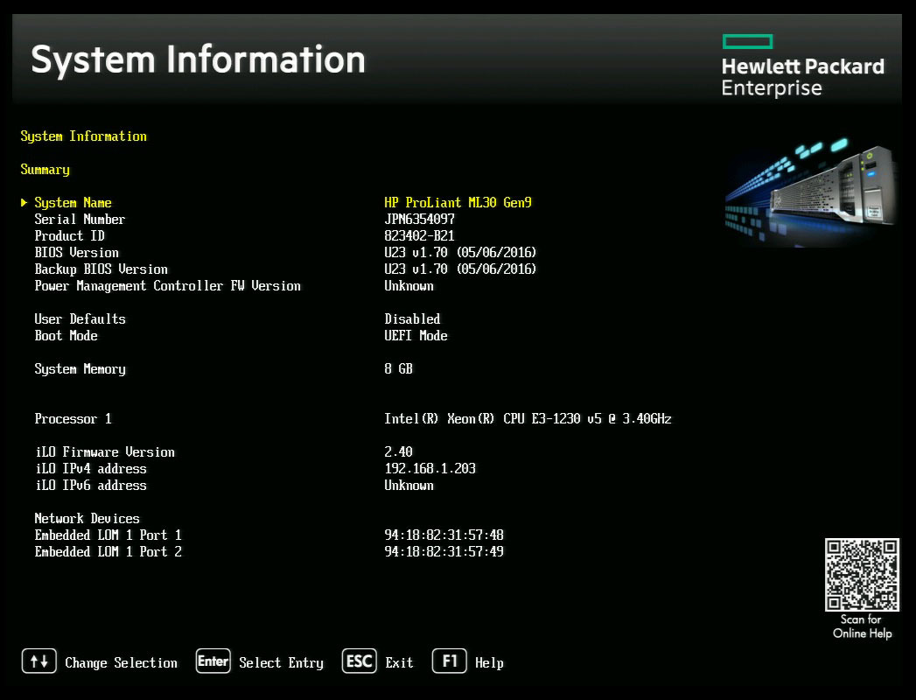
Task: Click the Network Devices heading
Action: pyautogui.click(x=87, y=519)
